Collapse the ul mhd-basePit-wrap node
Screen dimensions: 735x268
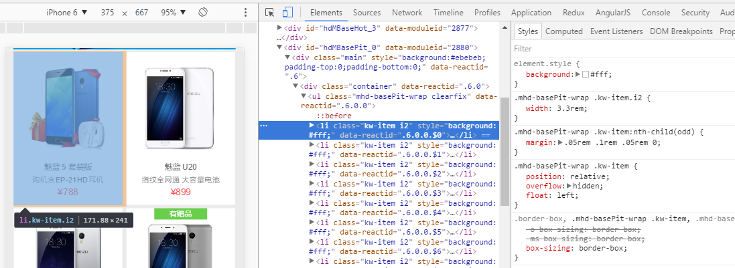(304, 96)
